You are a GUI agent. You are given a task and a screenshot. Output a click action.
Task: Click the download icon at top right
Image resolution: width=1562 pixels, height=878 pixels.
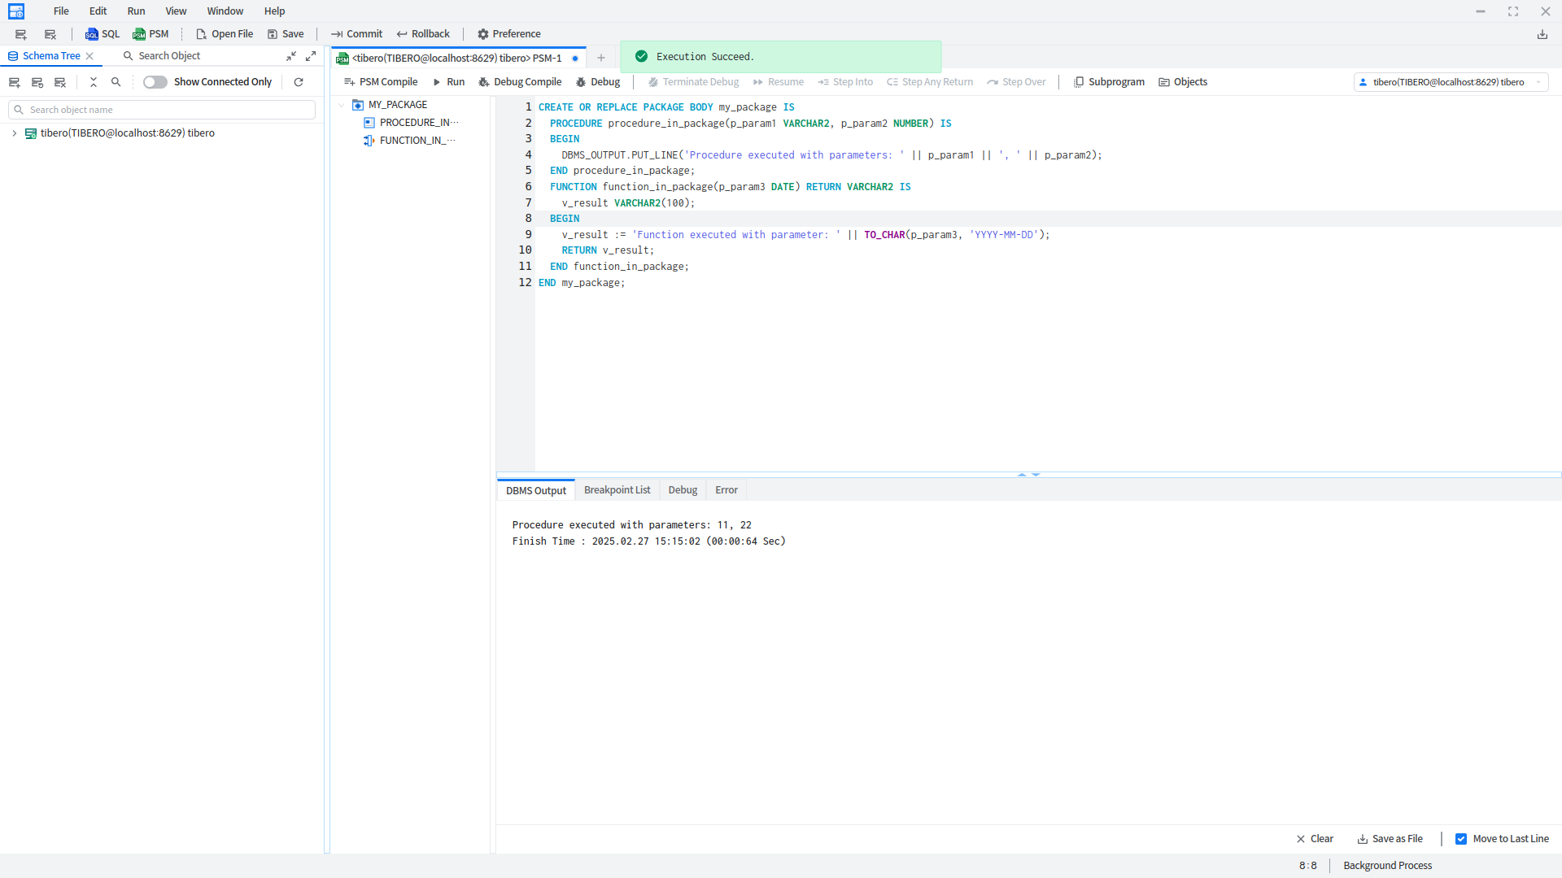tap(1542, 34)
